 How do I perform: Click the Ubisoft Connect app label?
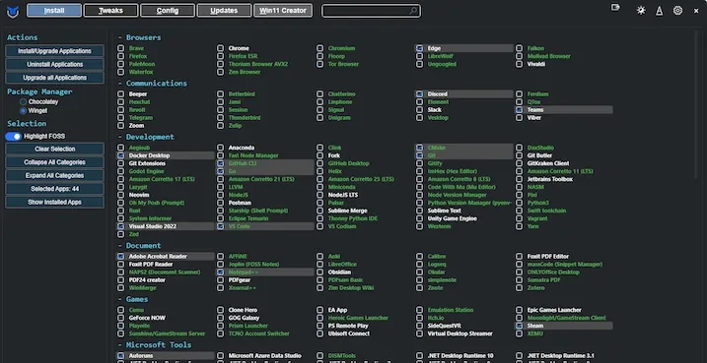[348, 333]
